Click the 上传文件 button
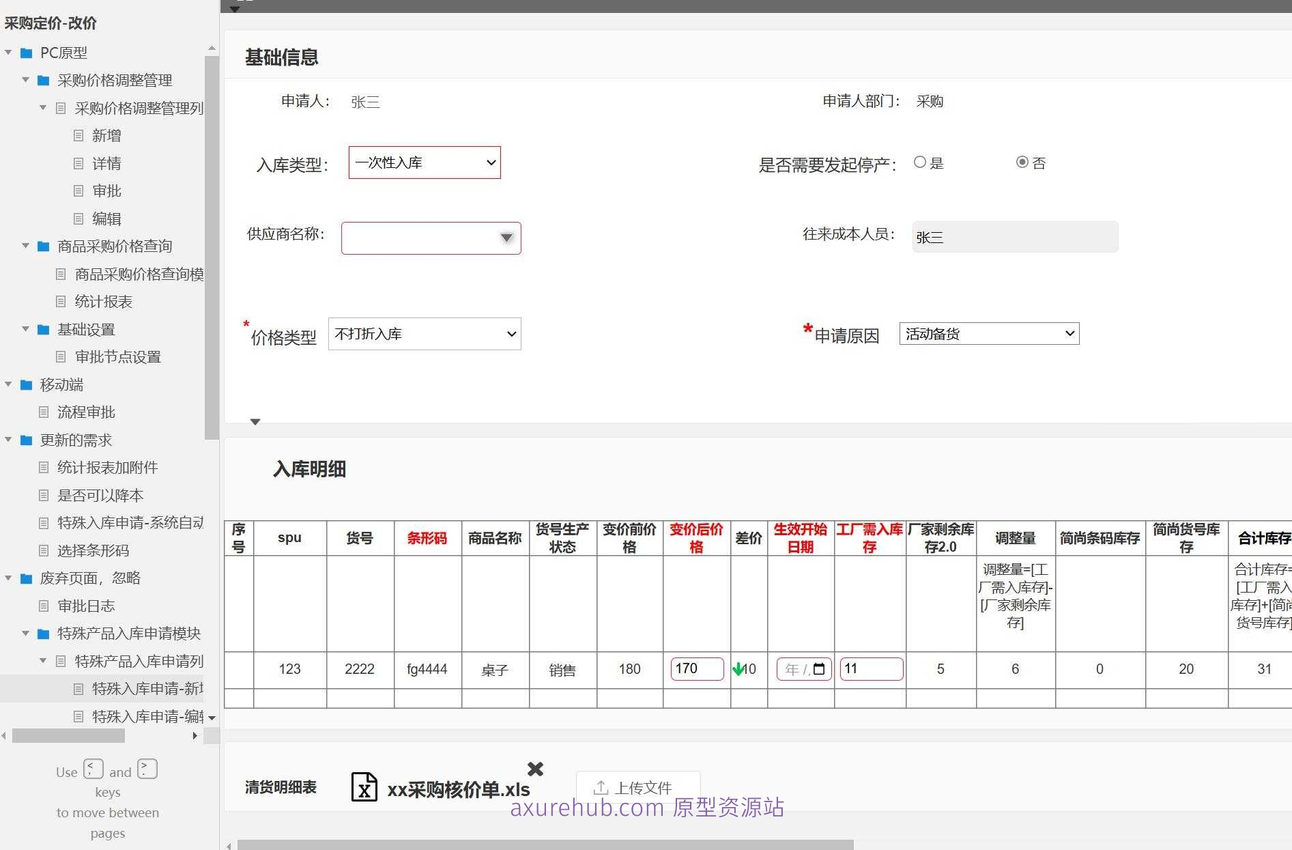Image resolution: width=1292 pixels, height=850 pixels. tap(638, 787)
